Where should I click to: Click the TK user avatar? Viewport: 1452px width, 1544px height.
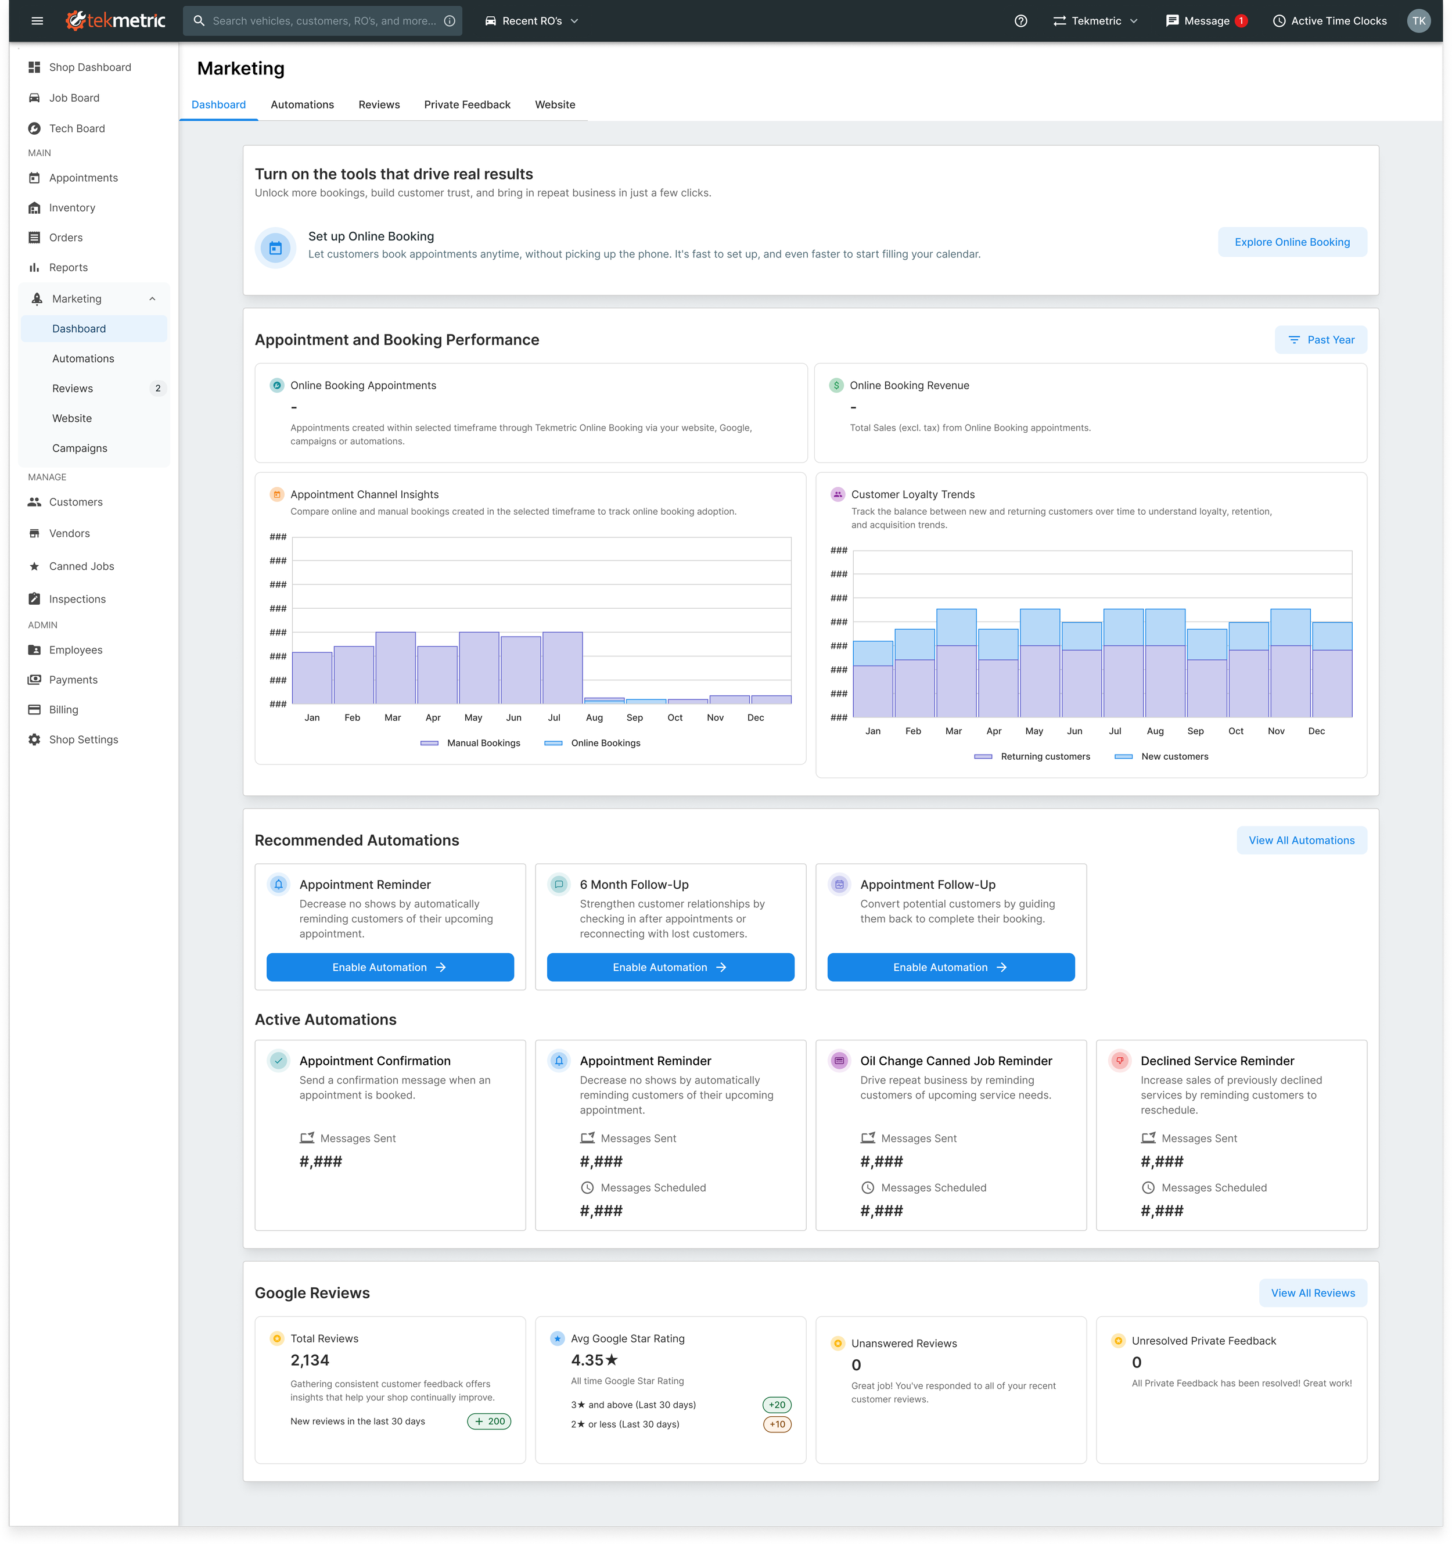[1418, 21]
